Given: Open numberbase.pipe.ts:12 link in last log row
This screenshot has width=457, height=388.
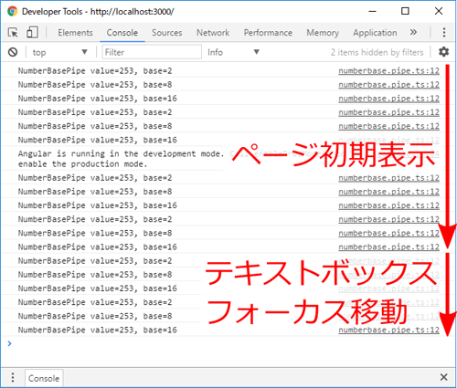Looking at the screenshot, I should click(x=388, y=330).
